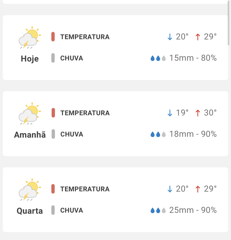Viewport: 231px width, 240px height.
Task: Click the raindrops icon in Amanhã's card
Action: tap(158, 134)
